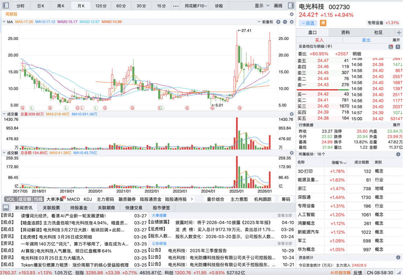The image size is (403, 275).
Task: Open 成交量 volume panel settings gear
Action: (x=291, y=114)
